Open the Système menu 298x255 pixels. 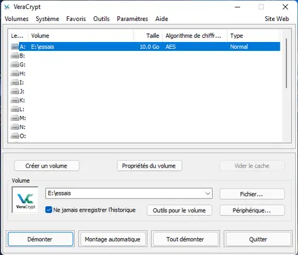pyautogui.click(x=47, y=19)
